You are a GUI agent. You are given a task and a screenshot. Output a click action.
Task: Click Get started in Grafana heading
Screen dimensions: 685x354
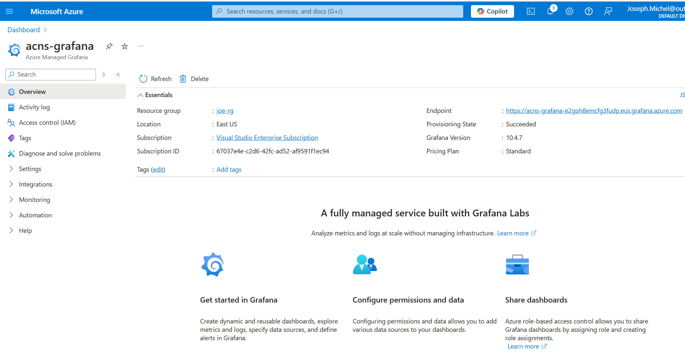[x=239, y=300]
